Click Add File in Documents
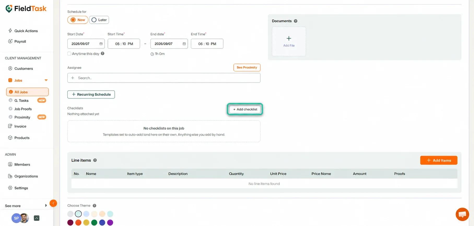The image size is (474, 226). (x=289, y=41)
